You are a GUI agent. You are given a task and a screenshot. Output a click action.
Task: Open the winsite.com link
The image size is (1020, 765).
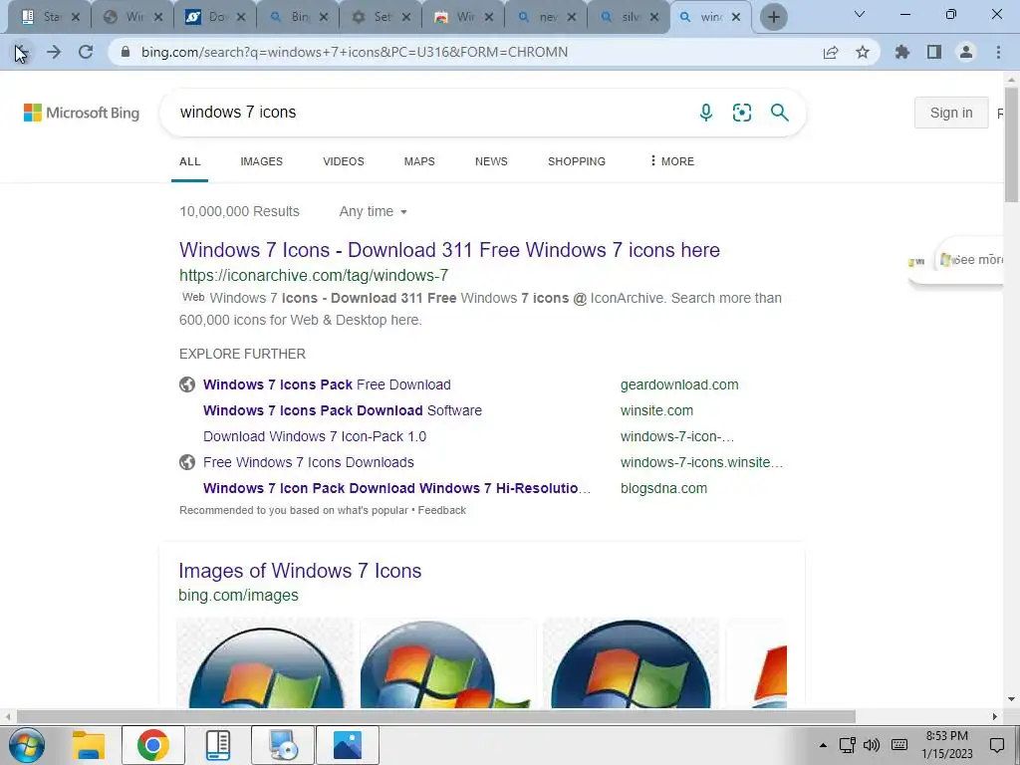click(656, 410)
